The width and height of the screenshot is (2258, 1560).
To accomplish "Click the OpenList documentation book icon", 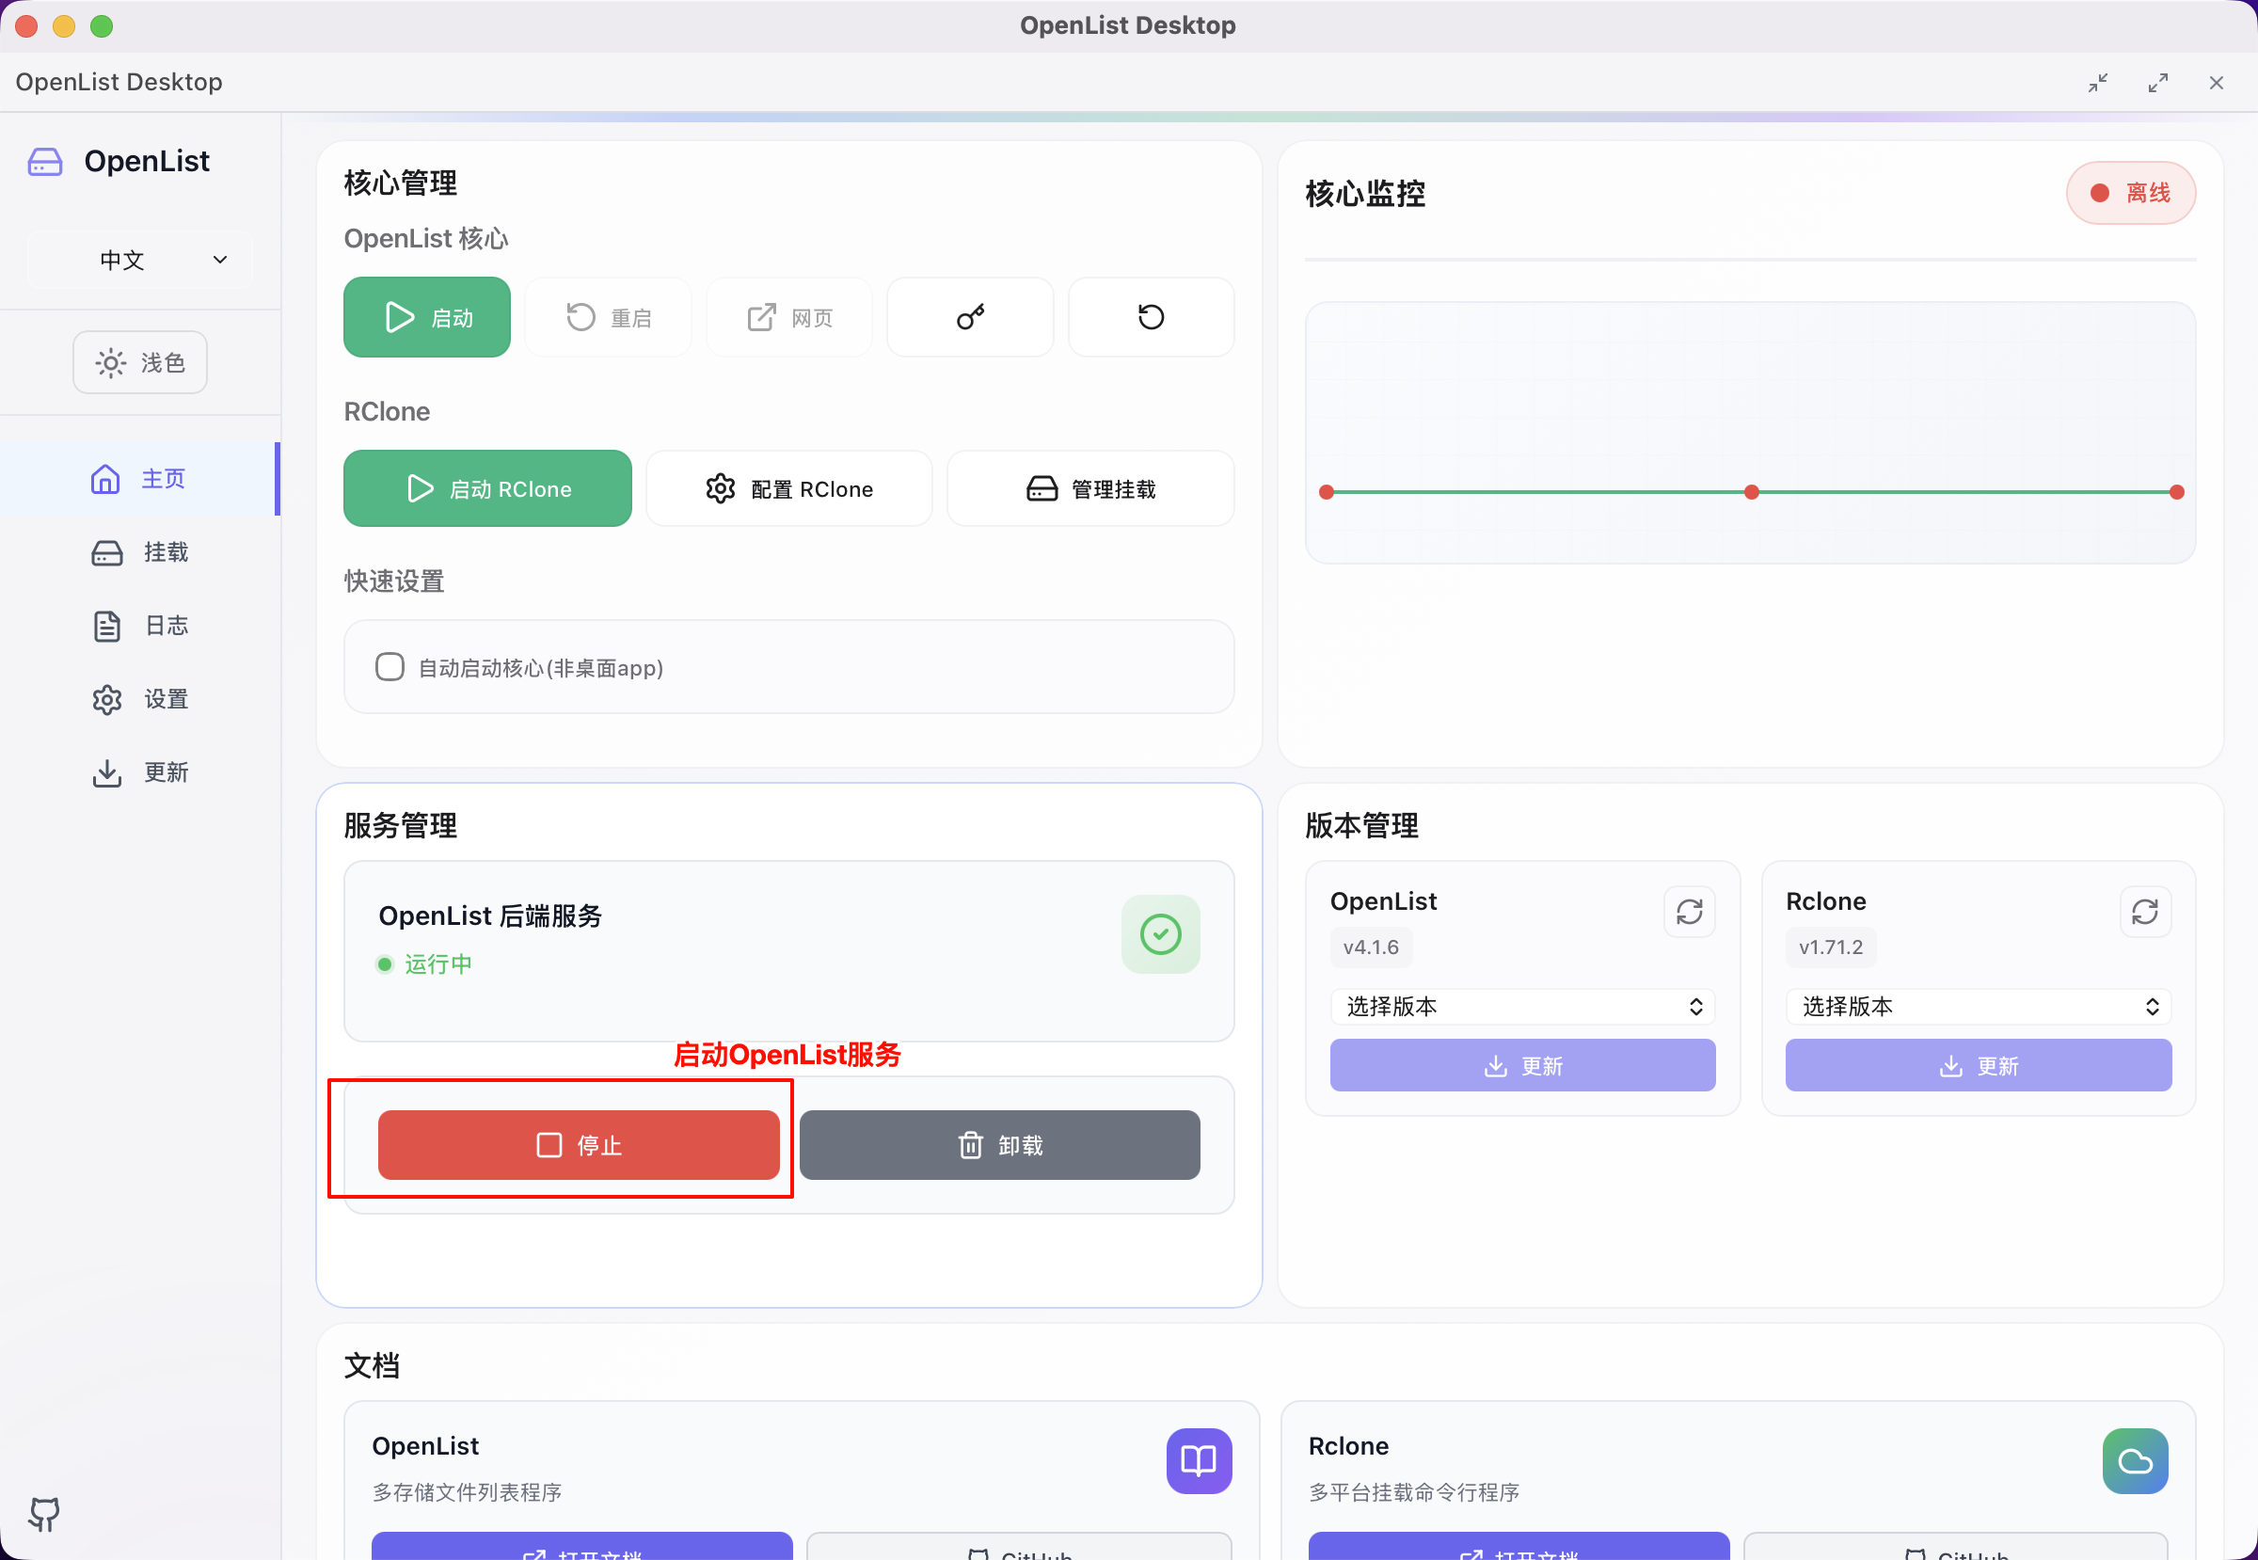I will 1198,1460.
